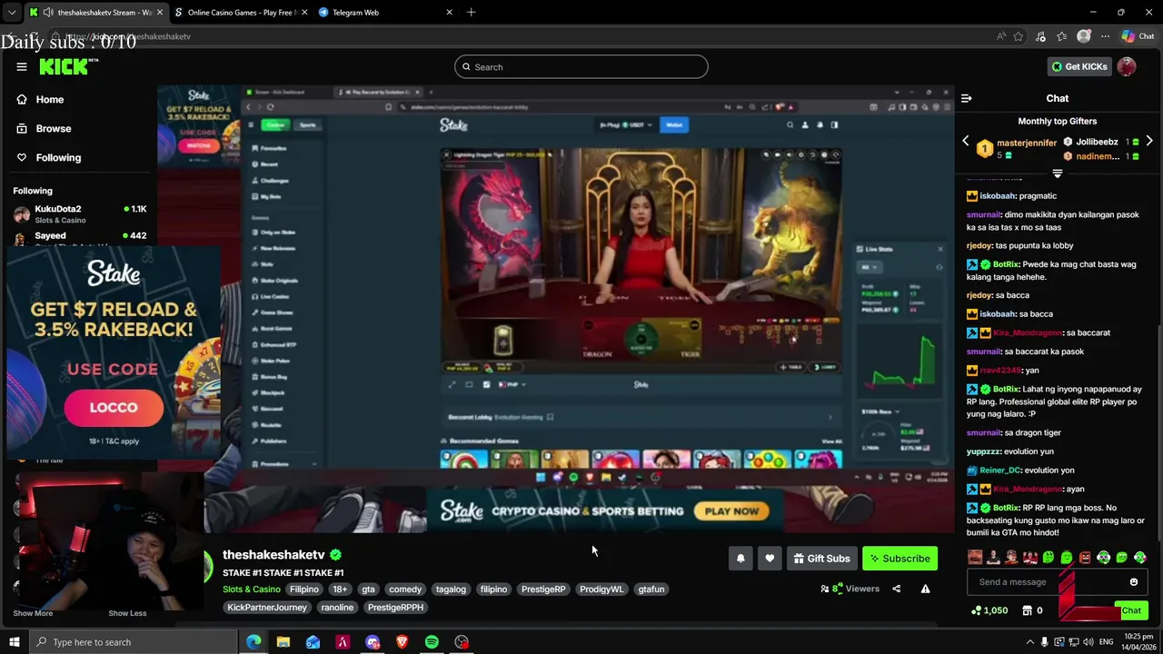
Task: Open browser settings and more menu
Action: [1104, 36]
